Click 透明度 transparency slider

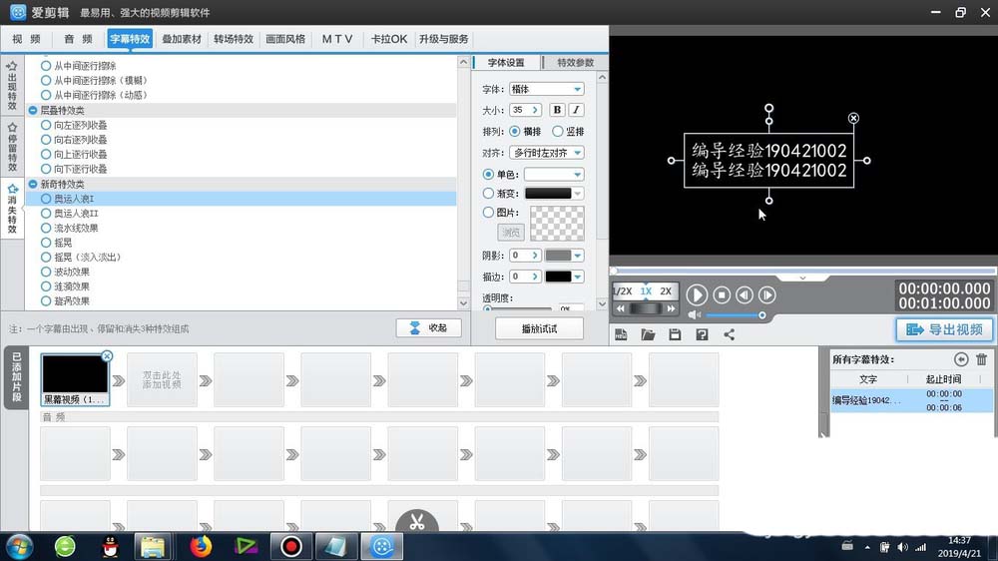coord(517,308)
